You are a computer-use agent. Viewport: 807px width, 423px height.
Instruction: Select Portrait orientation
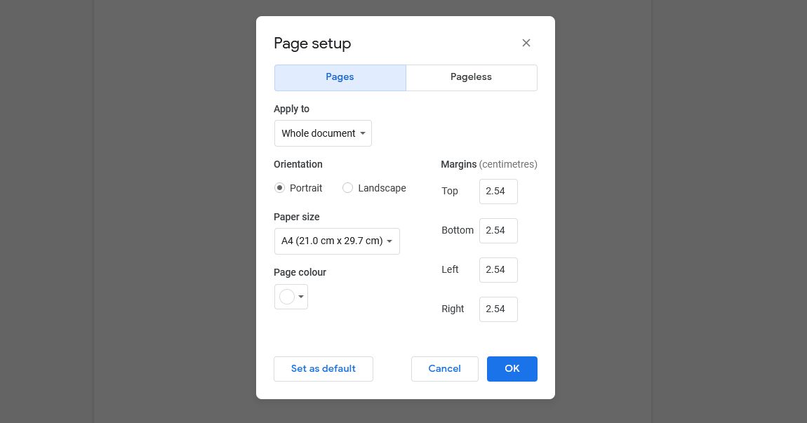click(279, 188)
